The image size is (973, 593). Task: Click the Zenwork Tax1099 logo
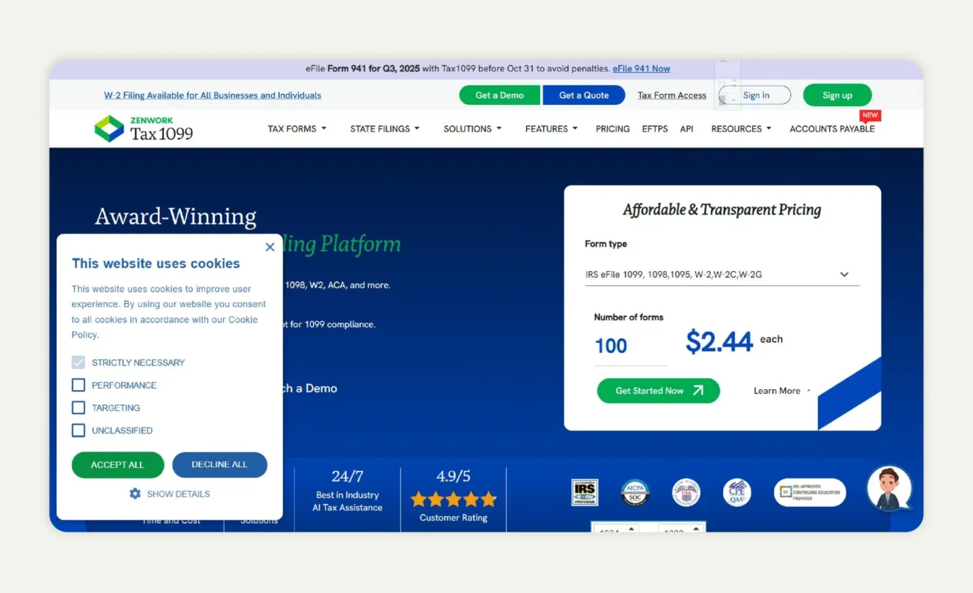(143, 129)
